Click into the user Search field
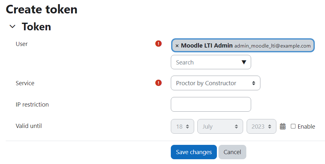 (x=205, y=62)
